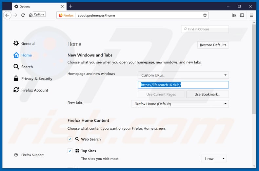Image resolution: width=259 pixels, height=171 pixels.
Task: Uncheck the Web Search checkbox
Action: point(70,139)
